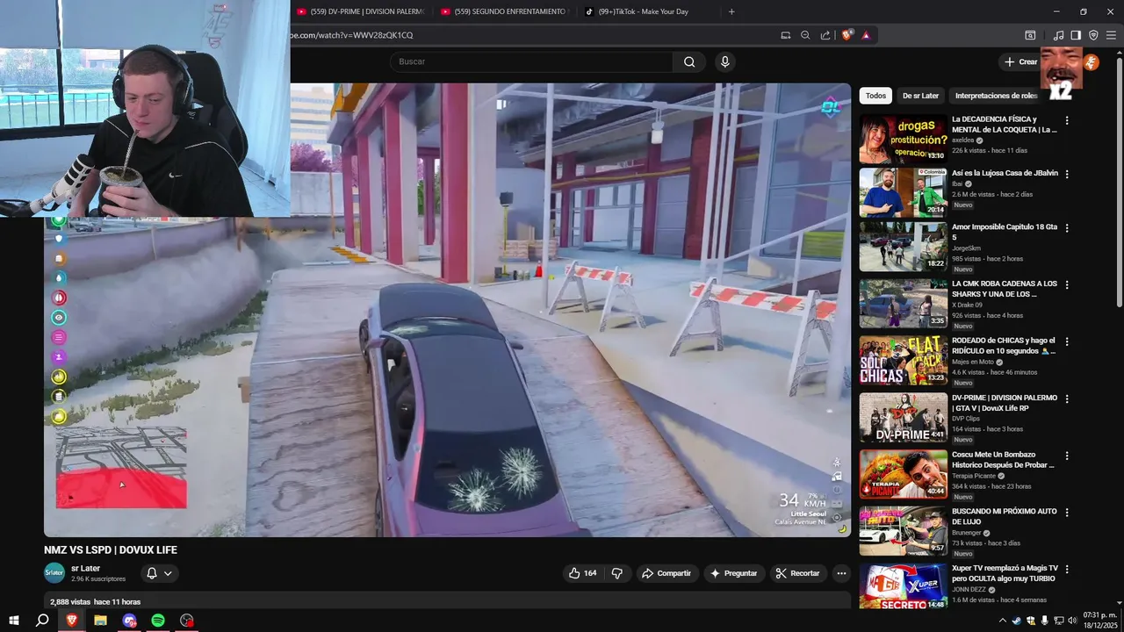The image size is (1124, 632).
Task: Select the Todos filter chip
Action: coord(875,96)
